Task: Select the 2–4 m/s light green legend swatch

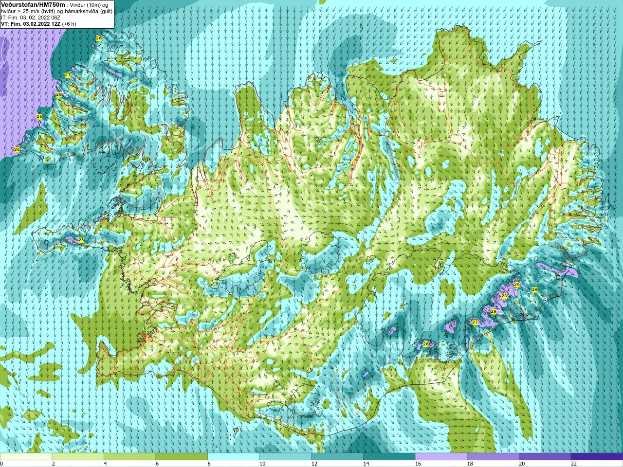Action: [78, 456]
